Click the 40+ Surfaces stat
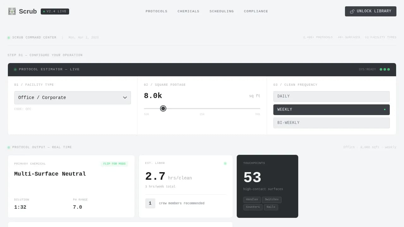The width and height of the screenshot is (404, 227). 349,38
